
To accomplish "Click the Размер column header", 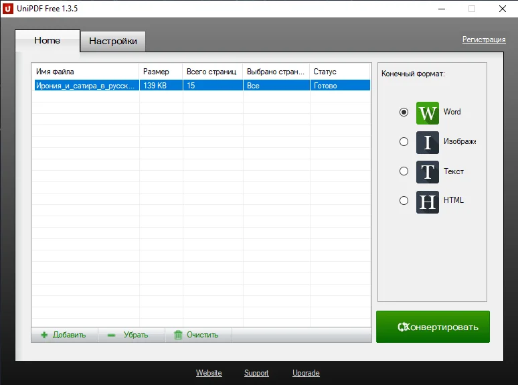I will (x=161, y=72).
